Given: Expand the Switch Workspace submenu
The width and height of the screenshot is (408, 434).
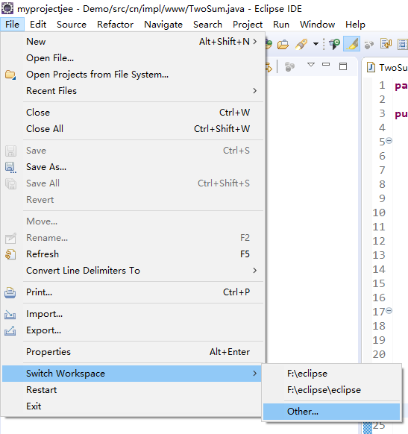Looking at the screenshot, I should [132, 374].
